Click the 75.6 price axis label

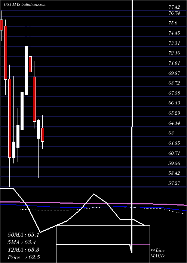coord(173,23)
